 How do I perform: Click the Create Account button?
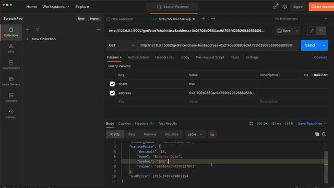tap(321, 7)
